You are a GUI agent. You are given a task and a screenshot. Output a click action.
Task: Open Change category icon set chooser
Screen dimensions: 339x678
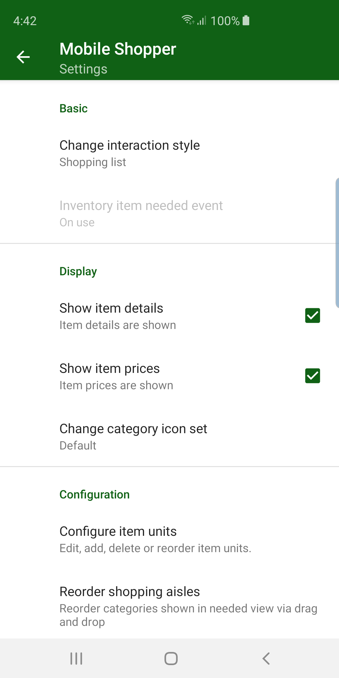click(169, 436)
